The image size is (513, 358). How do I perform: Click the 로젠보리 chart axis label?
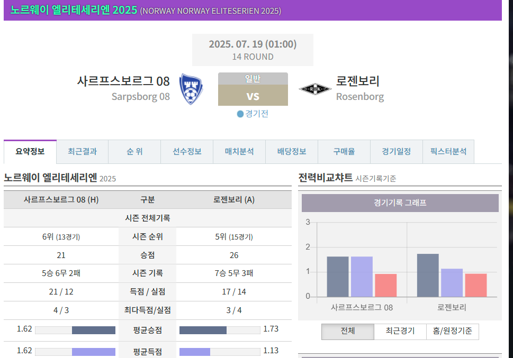point(452,308)
